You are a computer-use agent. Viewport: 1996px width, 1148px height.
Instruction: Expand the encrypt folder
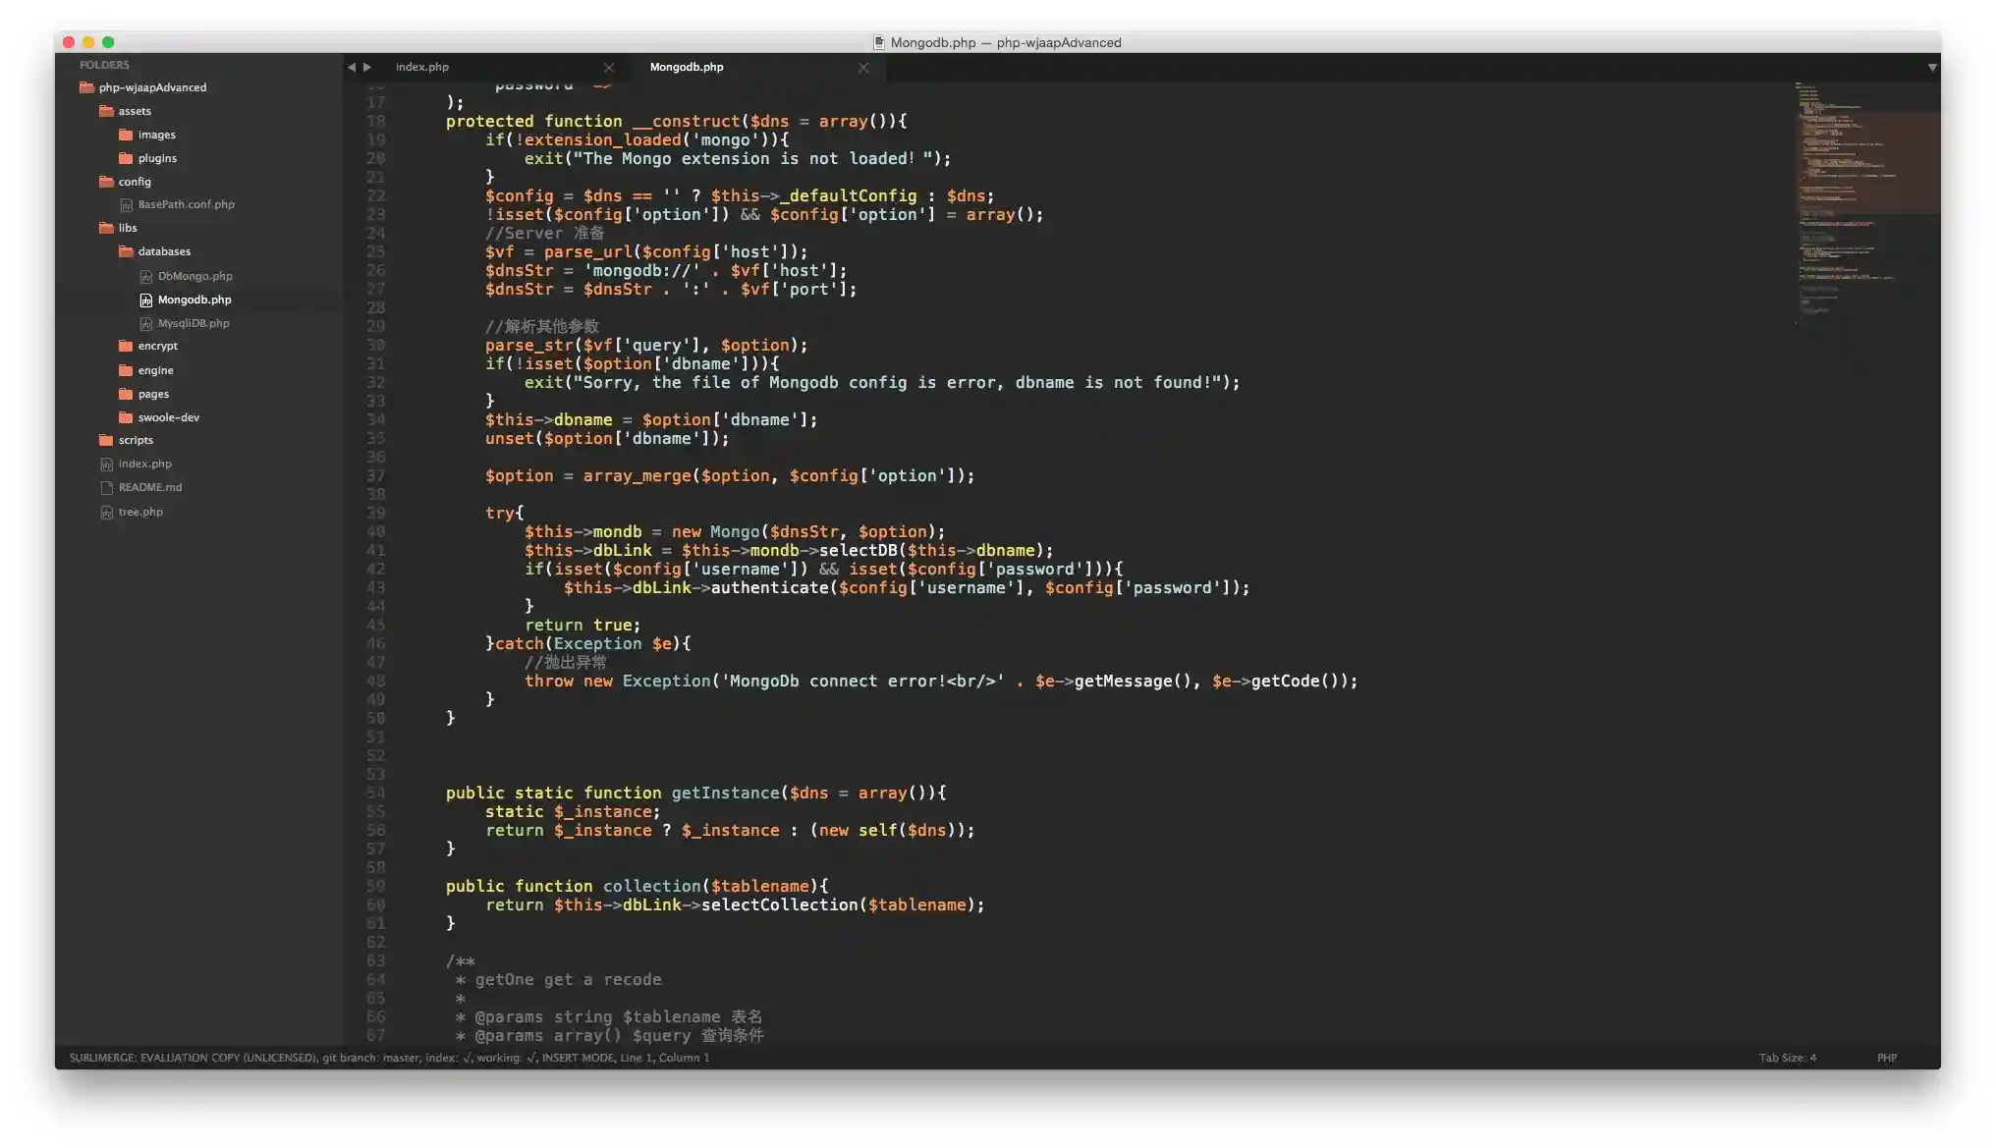coord(157,346)
